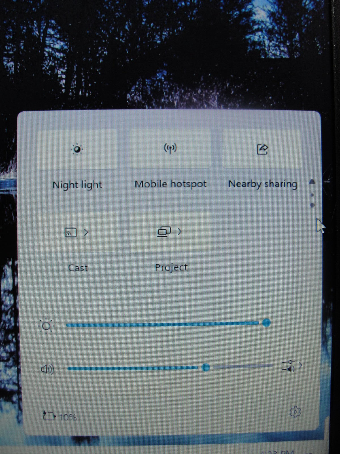Expand the sound output chevron arrow
Viewport: 340px width, 454px height.
click(300, 365)
